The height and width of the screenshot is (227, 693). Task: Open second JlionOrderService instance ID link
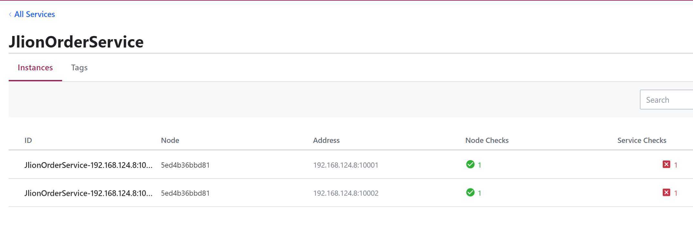click(x=88, y=193)
